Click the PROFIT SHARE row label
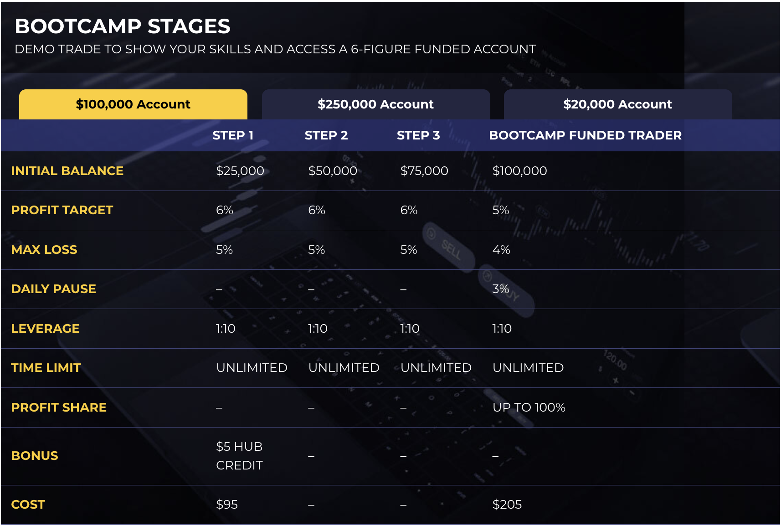781x526 pixels. coord(59,407)
